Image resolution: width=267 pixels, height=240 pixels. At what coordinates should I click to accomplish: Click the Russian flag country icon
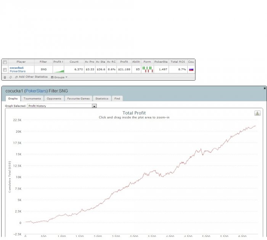(191, 70)
